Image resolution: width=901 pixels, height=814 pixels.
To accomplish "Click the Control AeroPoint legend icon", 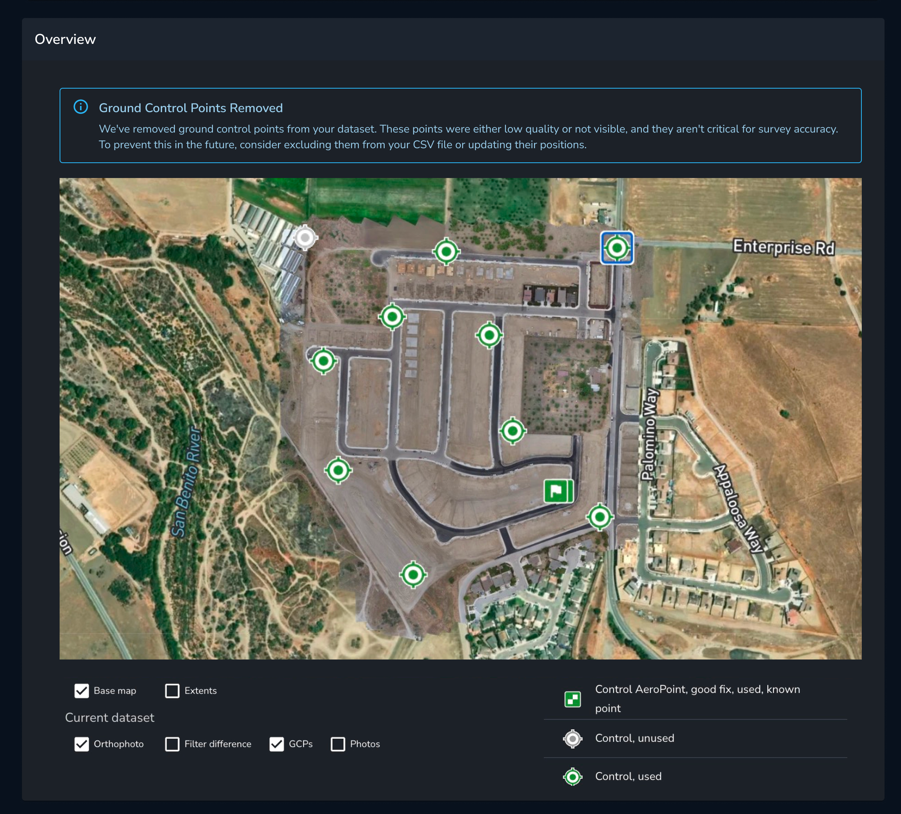I will pyautogui.click(x=572, y=699).
